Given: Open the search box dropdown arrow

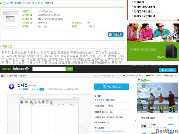Looking at the screenshot, I should [64, 69].
